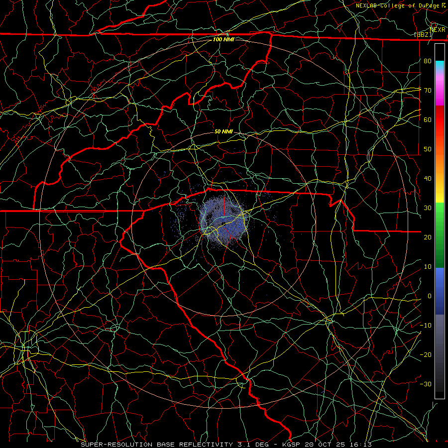The height and width of the screenshot is (448, 448).
Task: Click the 20 value on dBZ scale
Action: 428,237
